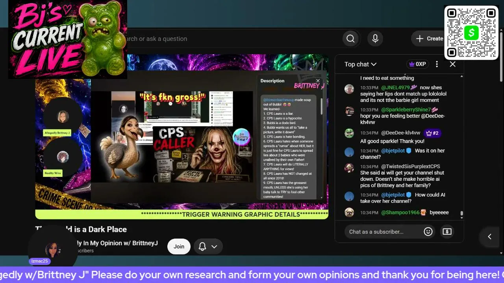Click the Cash App QR code
Image resolution: width=504 pixels, height=283 pixels.
point(471,33)
